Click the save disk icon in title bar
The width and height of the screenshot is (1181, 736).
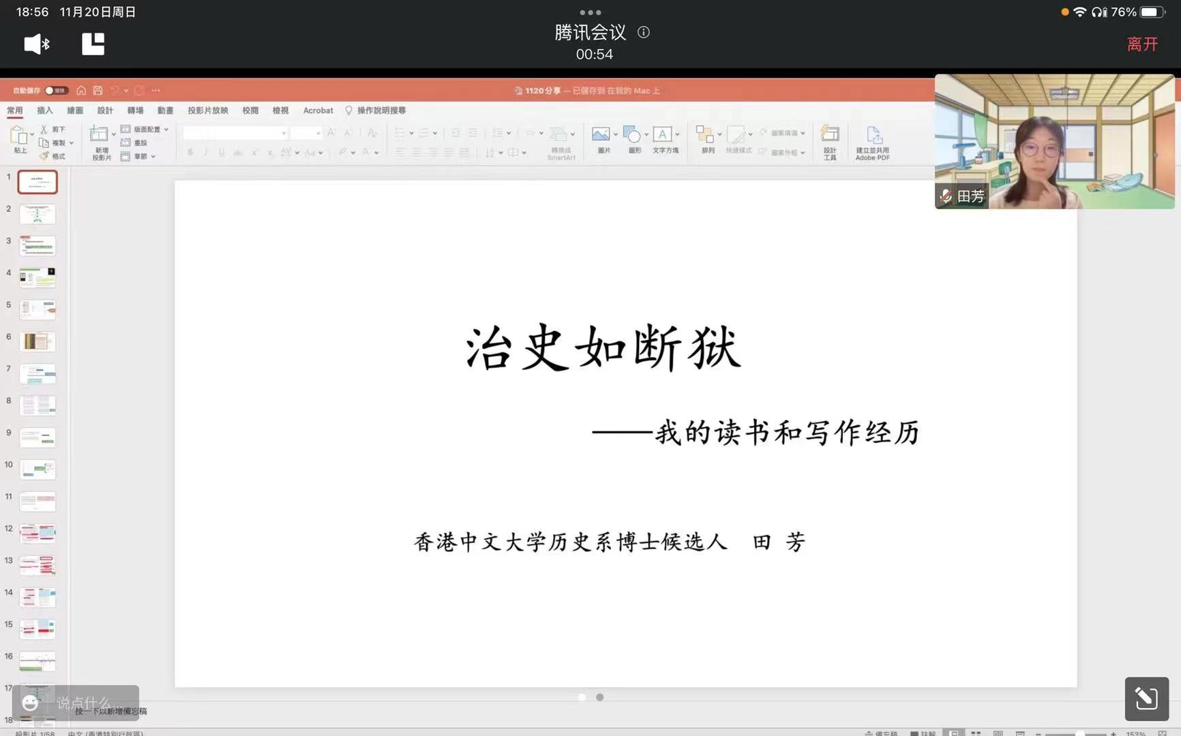98,91
